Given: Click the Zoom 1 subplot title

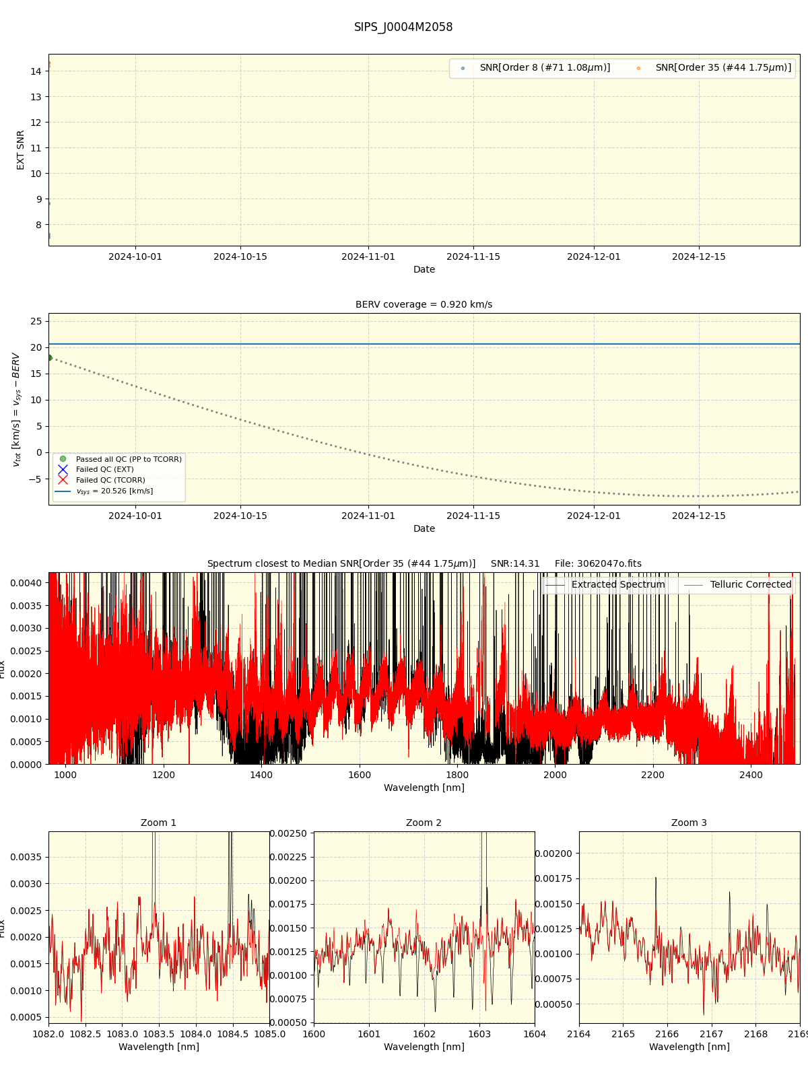Looking at the screenshot, I should point(159,823).
